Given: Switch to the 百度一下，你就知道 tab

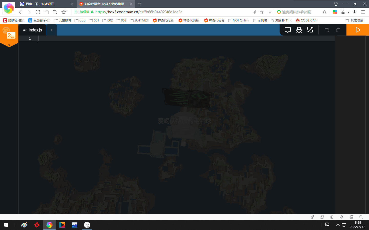Looking at the screenshot, I should (47, 4).
